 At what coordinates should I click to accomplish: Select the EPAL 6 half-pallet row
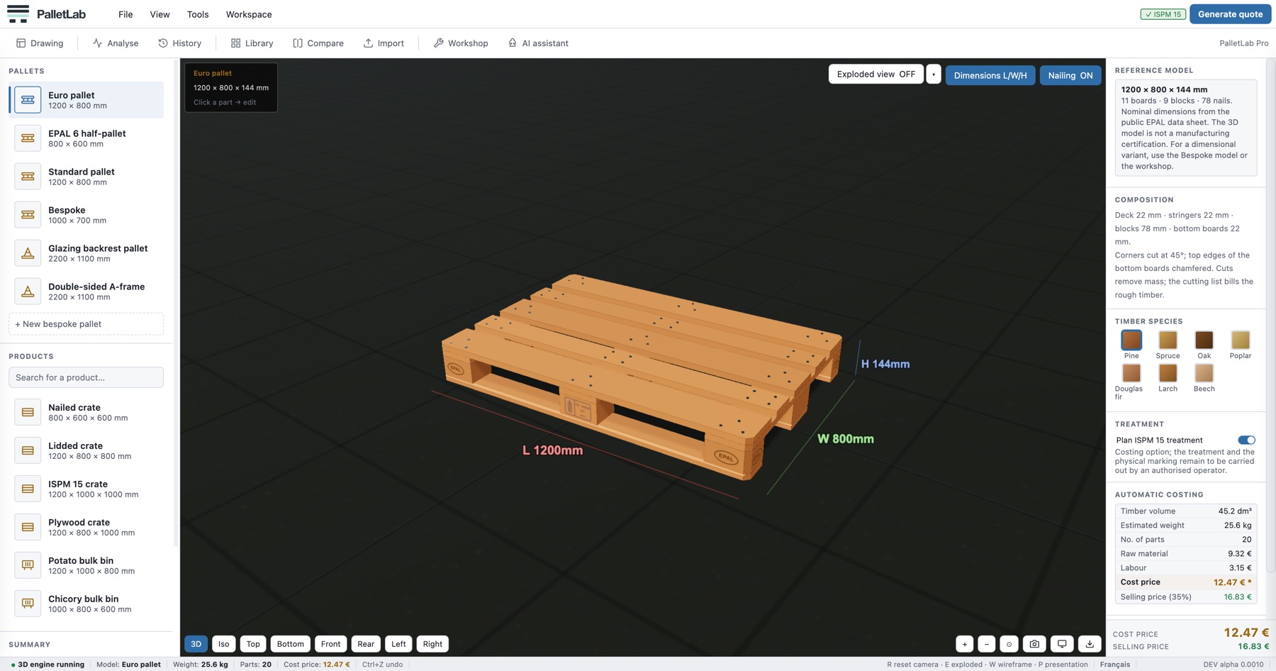tap(86, 138)
